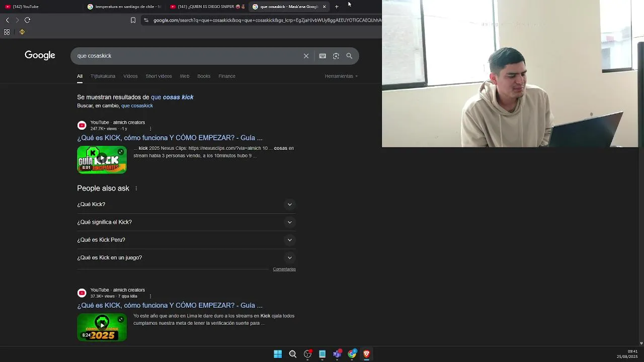Click the bookmark icon beside the address bar

click(x=133, y=20)
